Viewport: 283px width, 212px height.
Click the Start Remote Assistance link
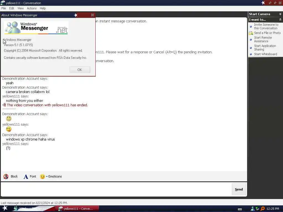click(x=263, y=39)
